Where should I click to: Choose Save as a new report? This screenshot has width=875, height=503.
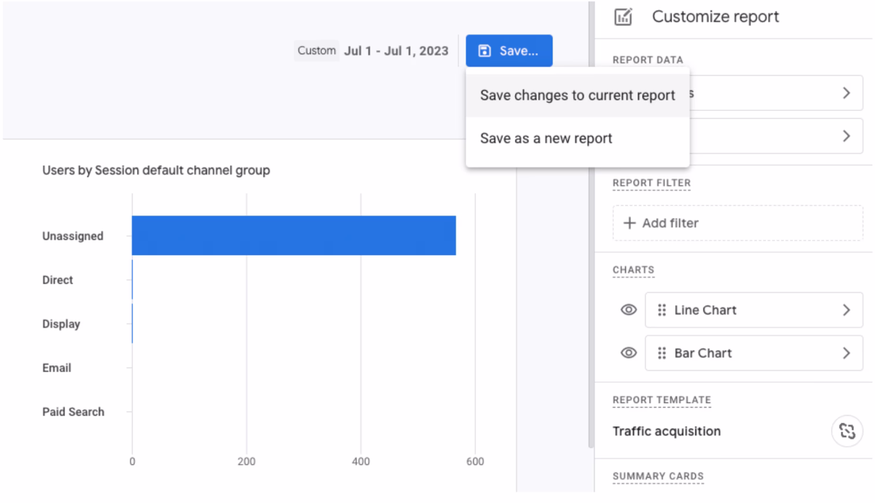[x=577, y=139]
